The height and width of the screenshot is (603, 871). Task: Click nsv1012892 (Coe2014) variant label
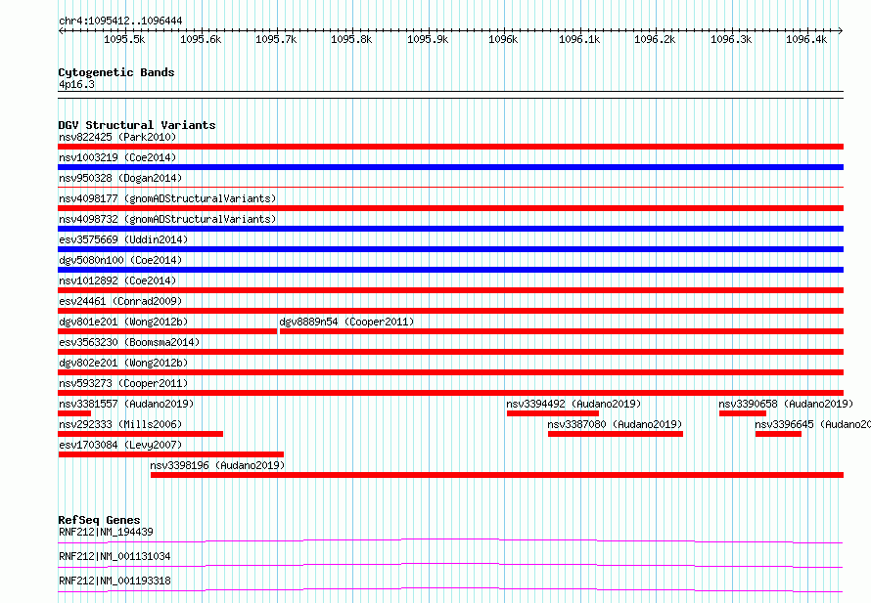pyautogui.click(x=117, y=280)
